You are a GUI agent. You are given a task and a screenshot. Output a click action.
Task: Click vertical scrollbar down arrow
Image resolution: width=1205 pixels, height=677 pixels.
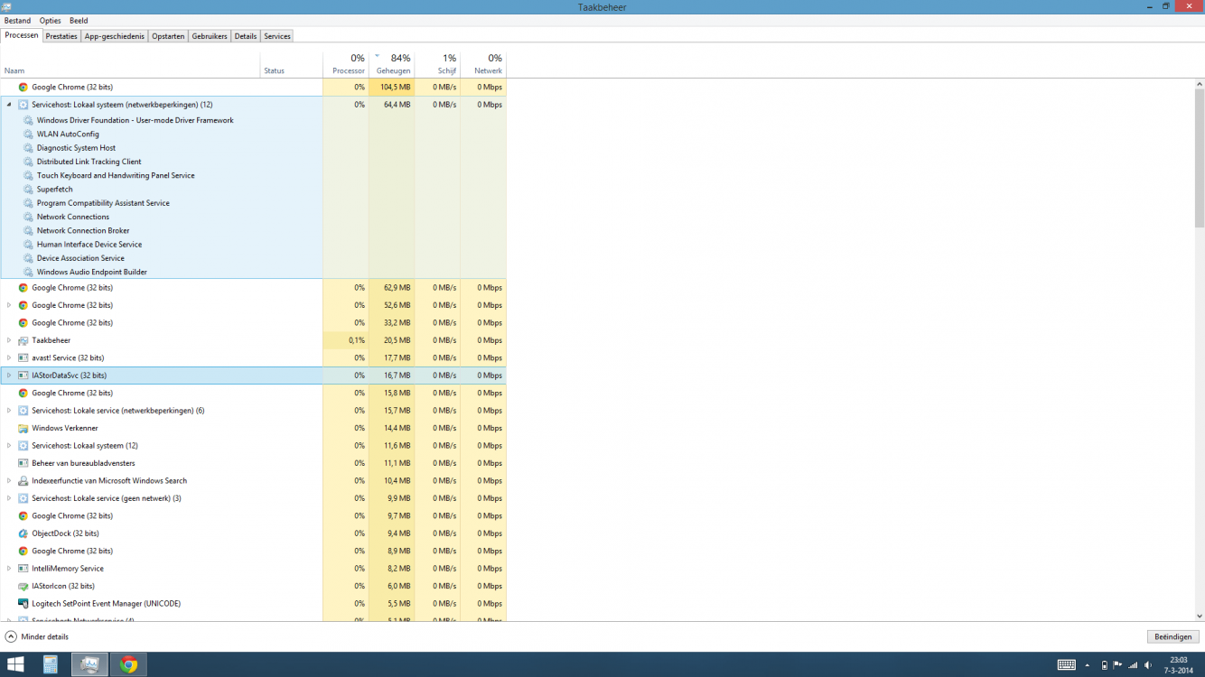click(1200, 617)
